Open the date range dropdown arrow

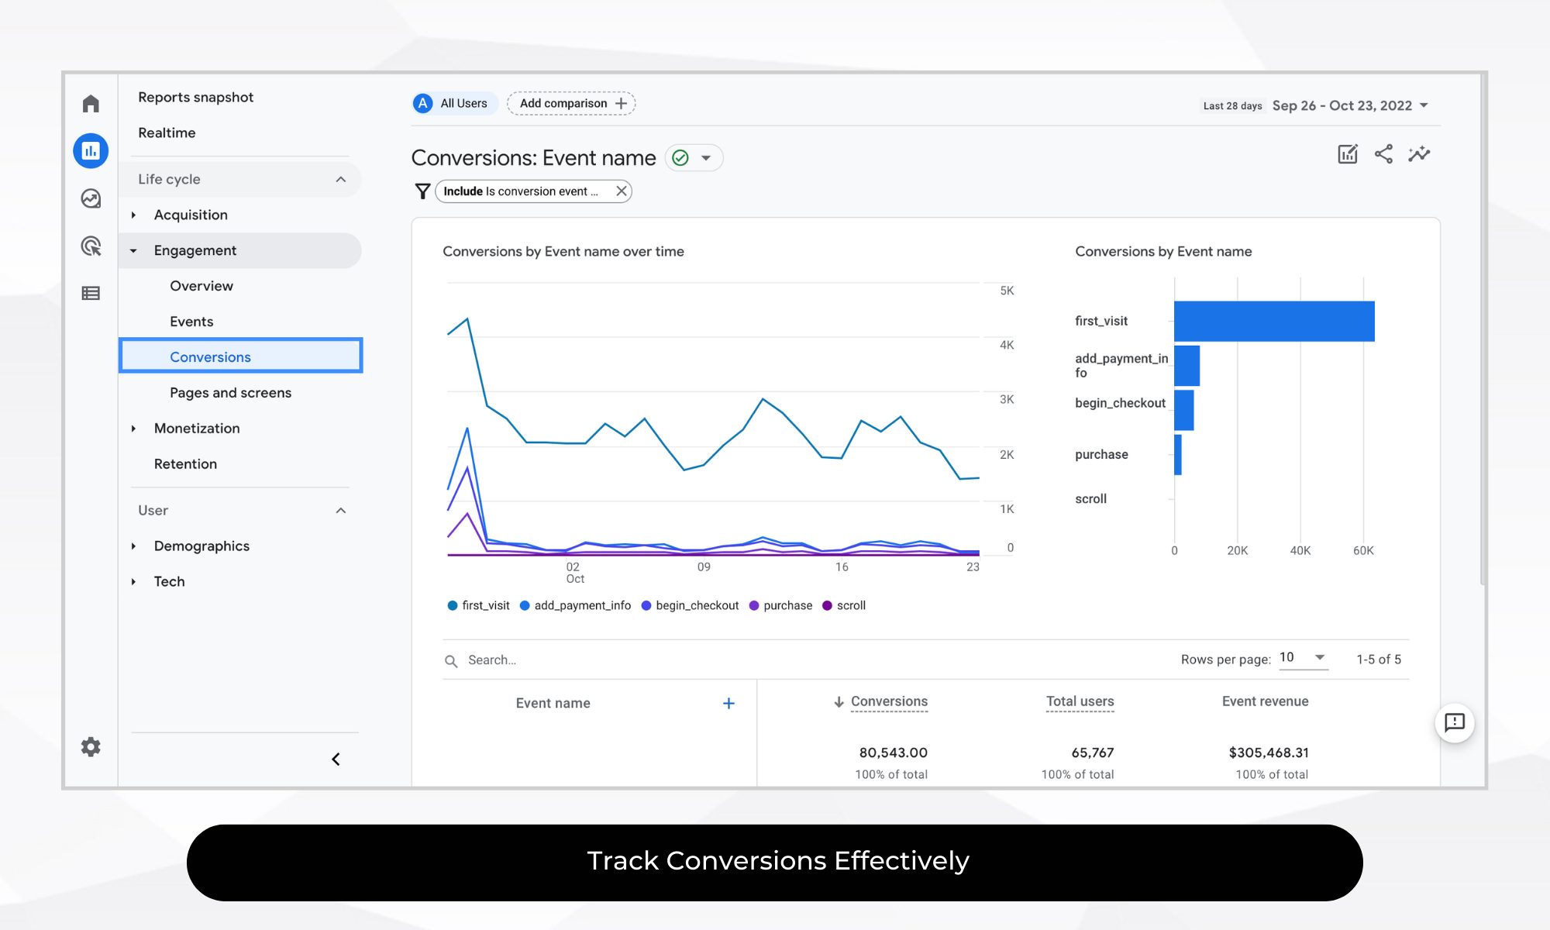[1424, 105]
